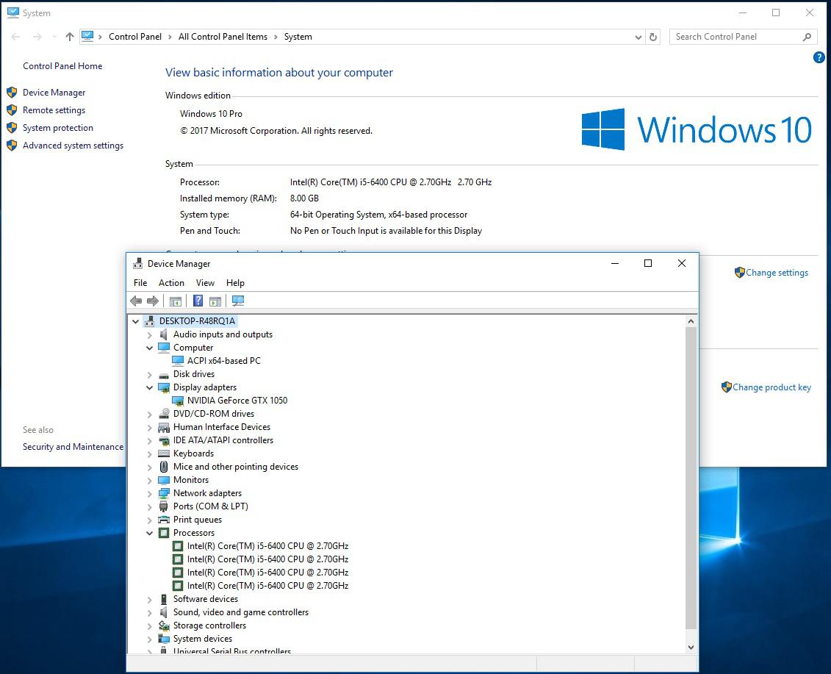The image size is (831, 674).
Task: Click the System devices icon
Action: pos(164,639)
